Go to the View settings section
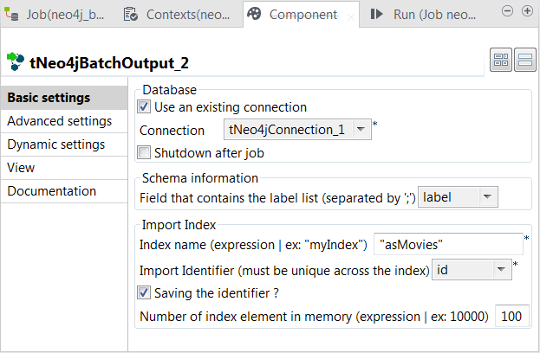 [x=21, y=168]
